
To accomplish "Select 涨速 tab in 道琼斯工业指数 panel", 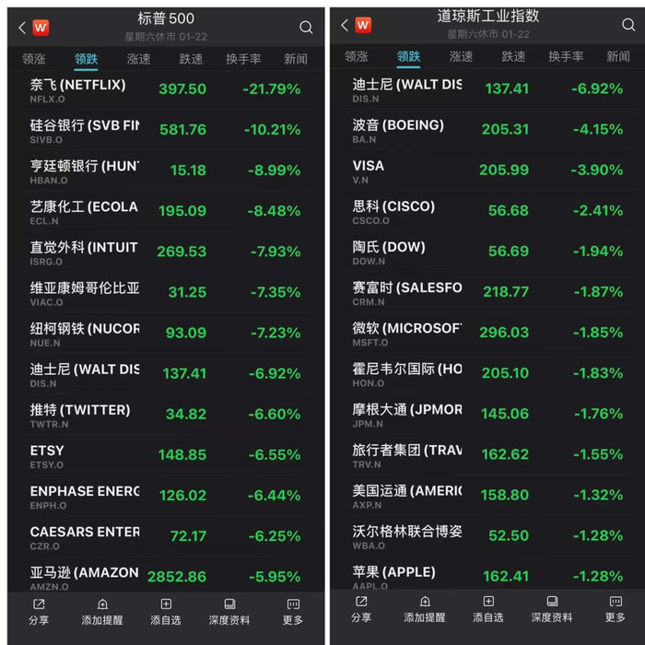I will 461,56.
